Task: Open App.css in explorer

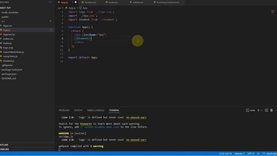Action: 7,26
